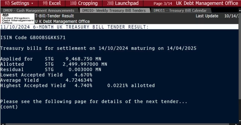Open the DM011 Treasury Bill Calendar tab

click(180, 10)
